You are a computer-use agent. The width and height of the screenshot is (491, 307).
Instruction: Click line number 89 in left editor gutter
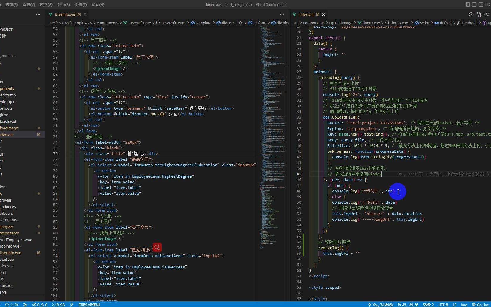pyautogui.click(x=55, y=227)
